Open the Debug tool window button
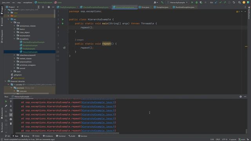Image resolution: width=251 pixels, height=141 pixels. [25, 136]
